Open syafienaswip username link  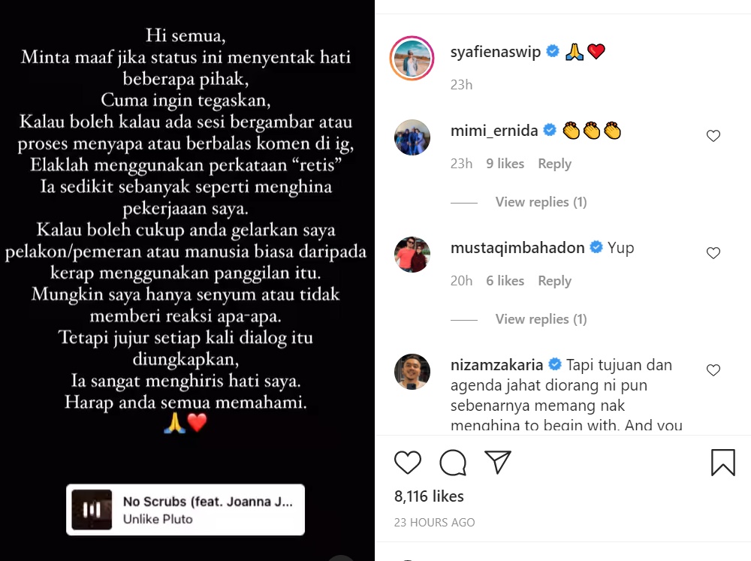tap(495, 51)
